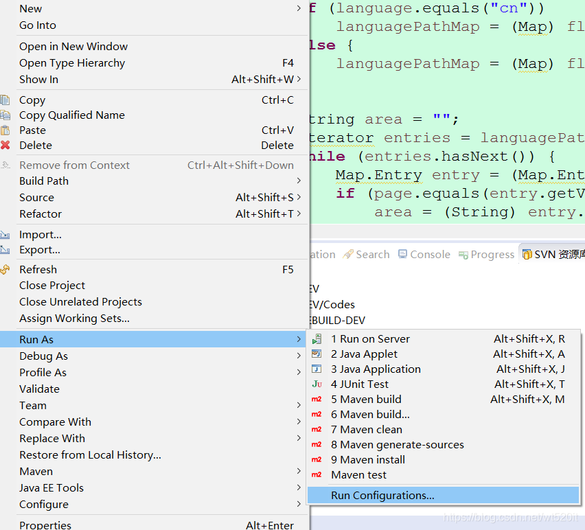
Task: Click the m2 icon beside 6 Maven build...
Action: tap(317, 415)
